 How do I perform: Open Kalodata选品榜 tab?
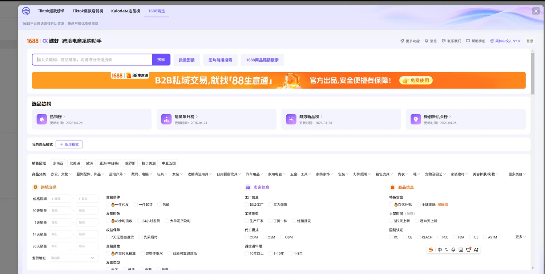coord(126,11)
